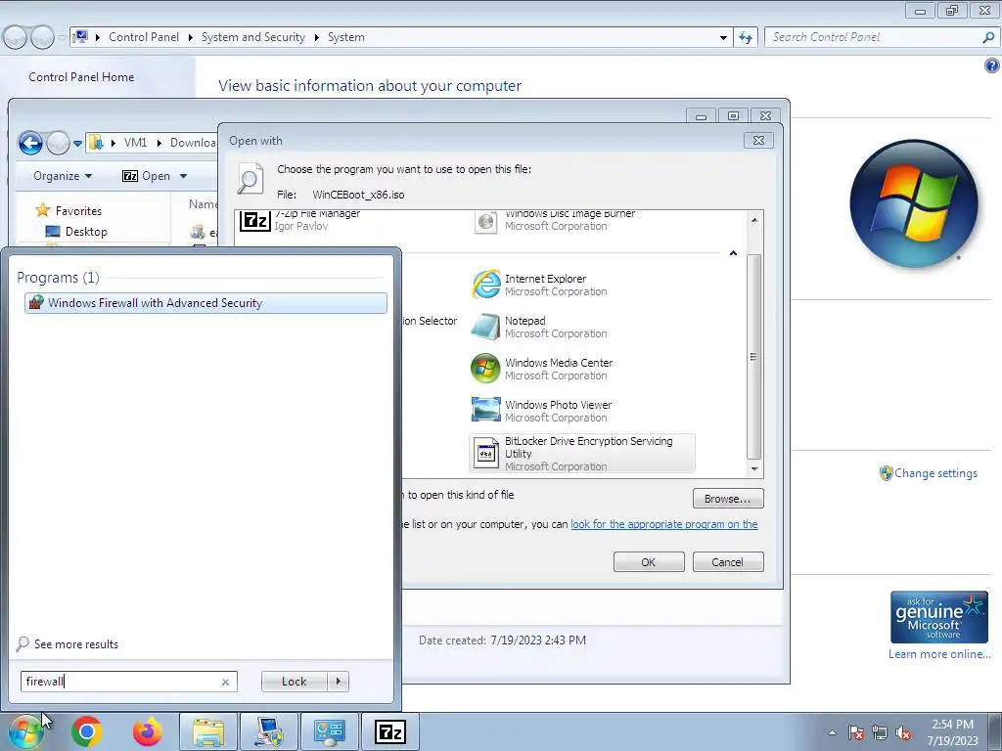Click program list scroll up arrow
This screenshot has height=751, width=1002.
click(x=754, y=220)
